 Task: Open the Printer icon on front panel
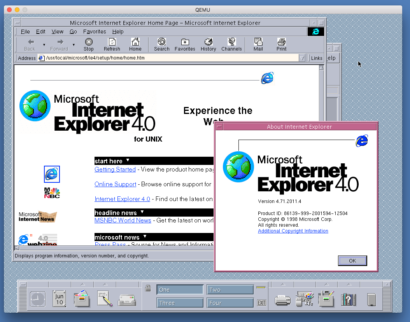[283, 300]
